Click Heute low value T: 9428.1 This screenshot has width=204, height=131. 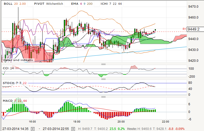[160, 129]
